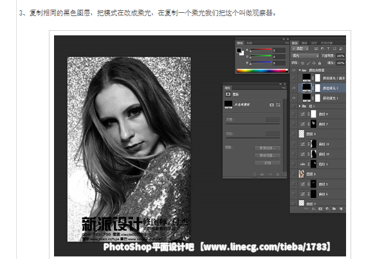
Task: Click add vector mask icon in Properties panel
Action: [279, 105]
